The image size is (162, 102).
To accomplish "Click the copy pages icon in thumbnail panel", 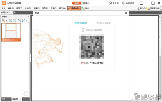I will (x=25, y=92).
